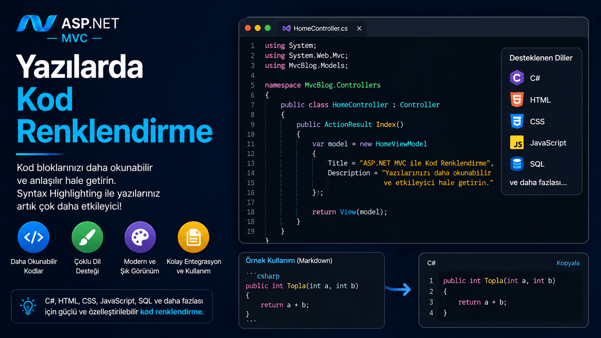Viewport: 601px width, 338px height.
Task: Click the Visual Studio icon on the tab
Action: pyautogui.click(x=286, y=28)
